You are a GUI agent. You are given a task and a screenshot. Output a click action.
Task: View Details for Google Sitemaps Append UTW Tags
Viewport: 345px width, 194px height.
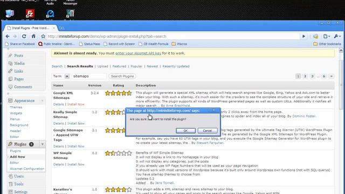[x=59, y=146]
